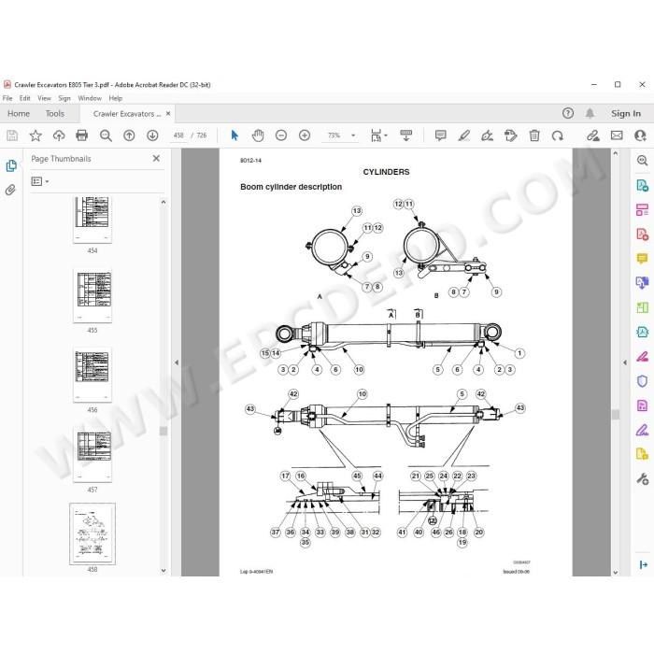The height and width of the screenshot is (654, 654).
Task: Open Help question mark icon
Action: tap(568, 113)
